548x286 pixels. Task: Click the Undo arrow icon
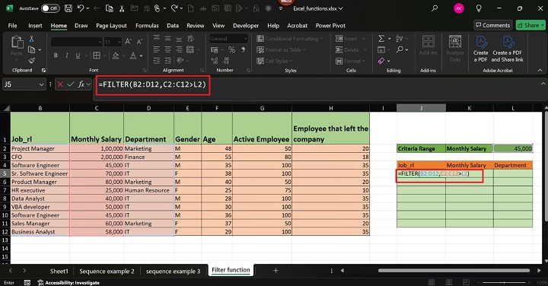pos(81,8)
